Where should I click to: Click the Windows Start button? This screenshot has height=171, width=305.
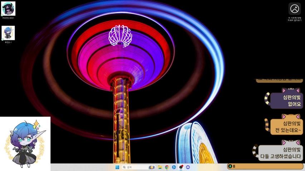(117, 167)
